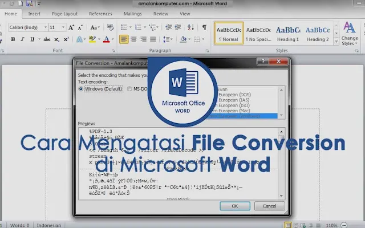The width and height of the screenshot is (365, 228).
Task: Apply subscript formatting
Action: [x=56, y=39]
